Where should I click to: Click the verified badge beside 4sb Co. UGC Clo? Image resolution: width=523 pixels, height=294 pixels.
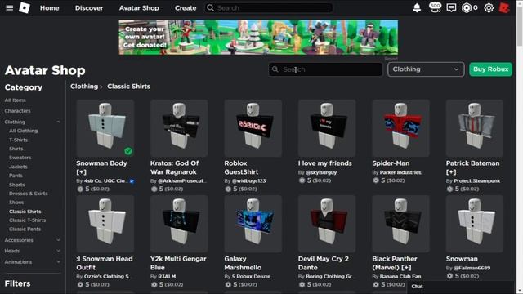pyautogui.click(x=132, y=181)
